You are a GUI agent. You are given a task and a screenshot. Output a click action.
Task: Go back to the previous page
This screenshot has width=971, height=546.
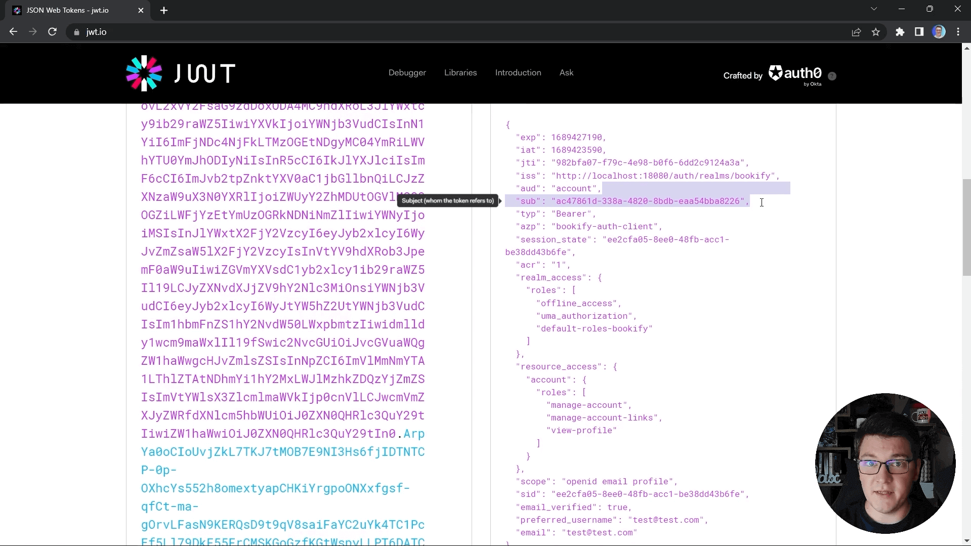point(14,32)
